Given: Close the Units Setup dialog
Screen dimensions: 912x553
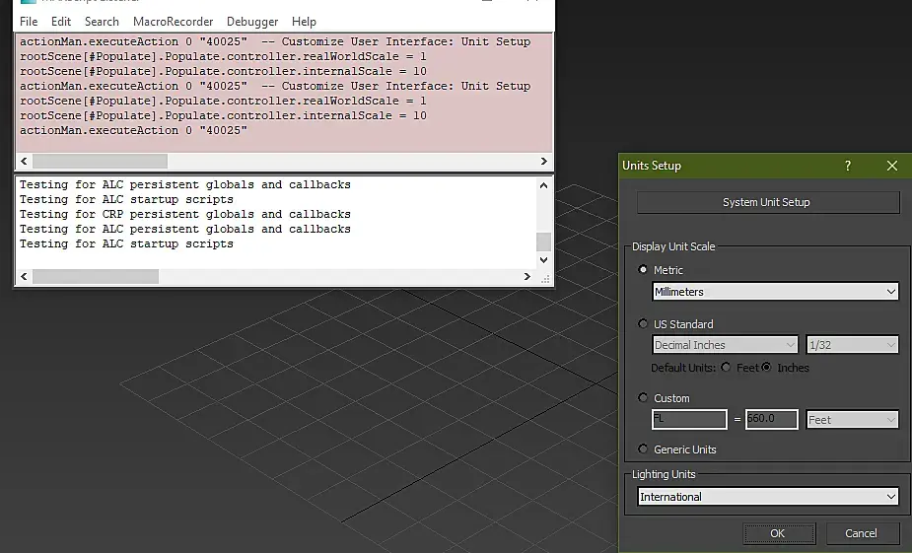Looking at the screenshot, I should [x=892, y=166].
